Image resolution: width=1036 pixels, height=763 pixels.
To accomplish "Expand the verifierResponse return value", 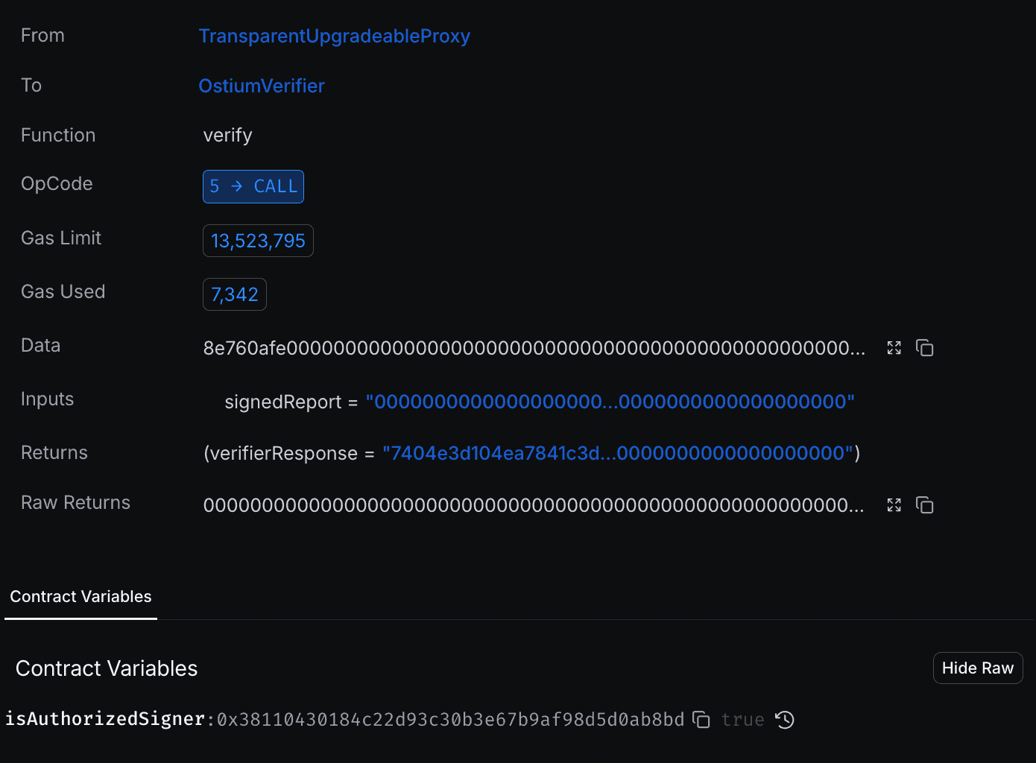I will (x=618, y=453).
